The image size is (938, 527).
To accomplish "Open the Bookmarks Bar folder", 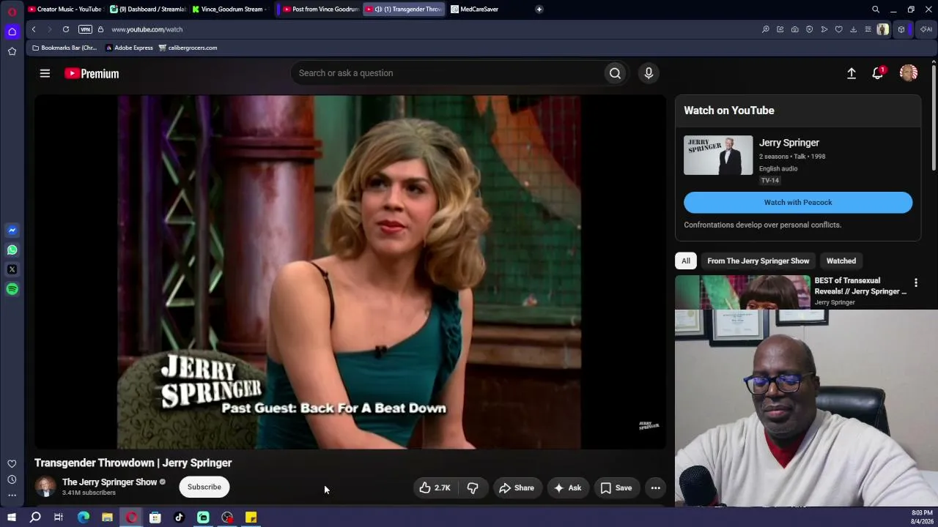I will [64, 48].
